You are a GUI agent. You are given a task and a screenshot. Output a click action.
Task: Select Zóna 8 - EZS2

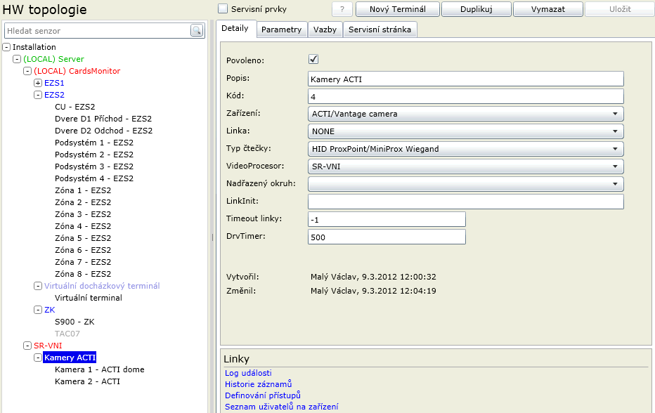pos(83,274)
